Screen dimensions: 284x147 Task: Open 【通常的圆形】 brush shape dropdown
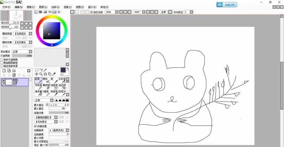(56, 117)
